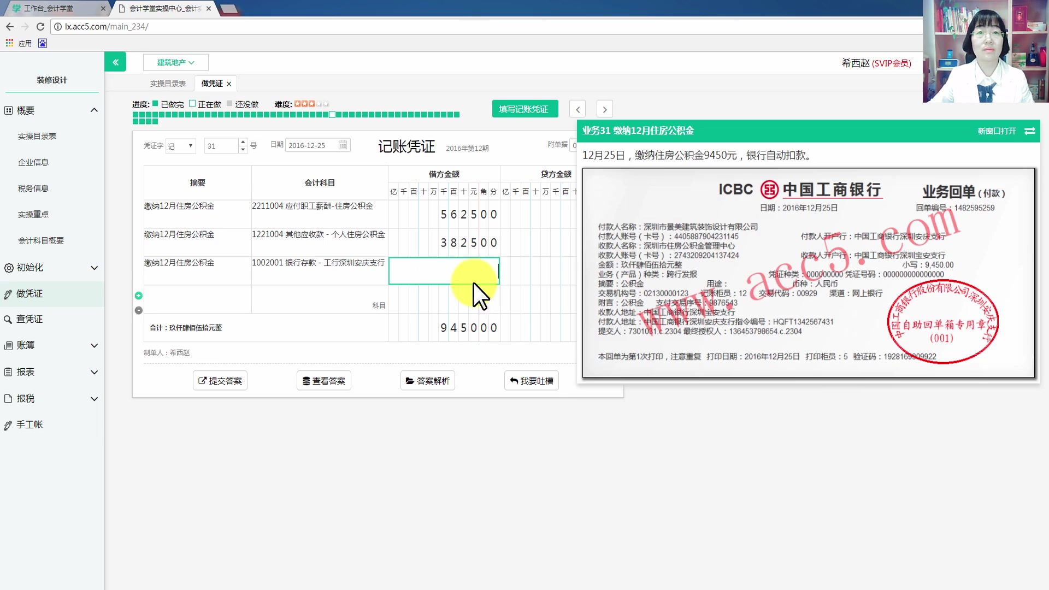The width and height of the screenshot is (1049, 590).
Task: Open the date picker calendar icon
Action: (343, 145)
